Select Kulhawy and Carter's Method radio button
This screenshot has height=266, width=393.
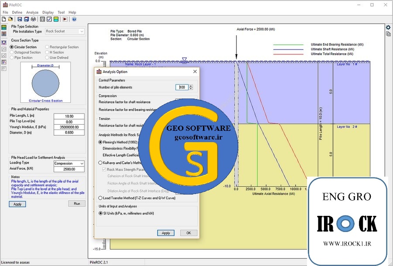pos(101,163)
